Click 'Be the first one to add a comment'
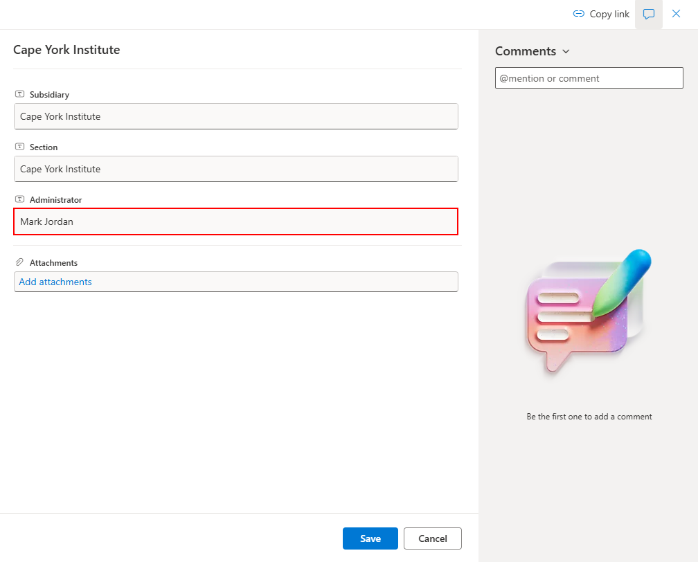698x562 pixels. 589,417
